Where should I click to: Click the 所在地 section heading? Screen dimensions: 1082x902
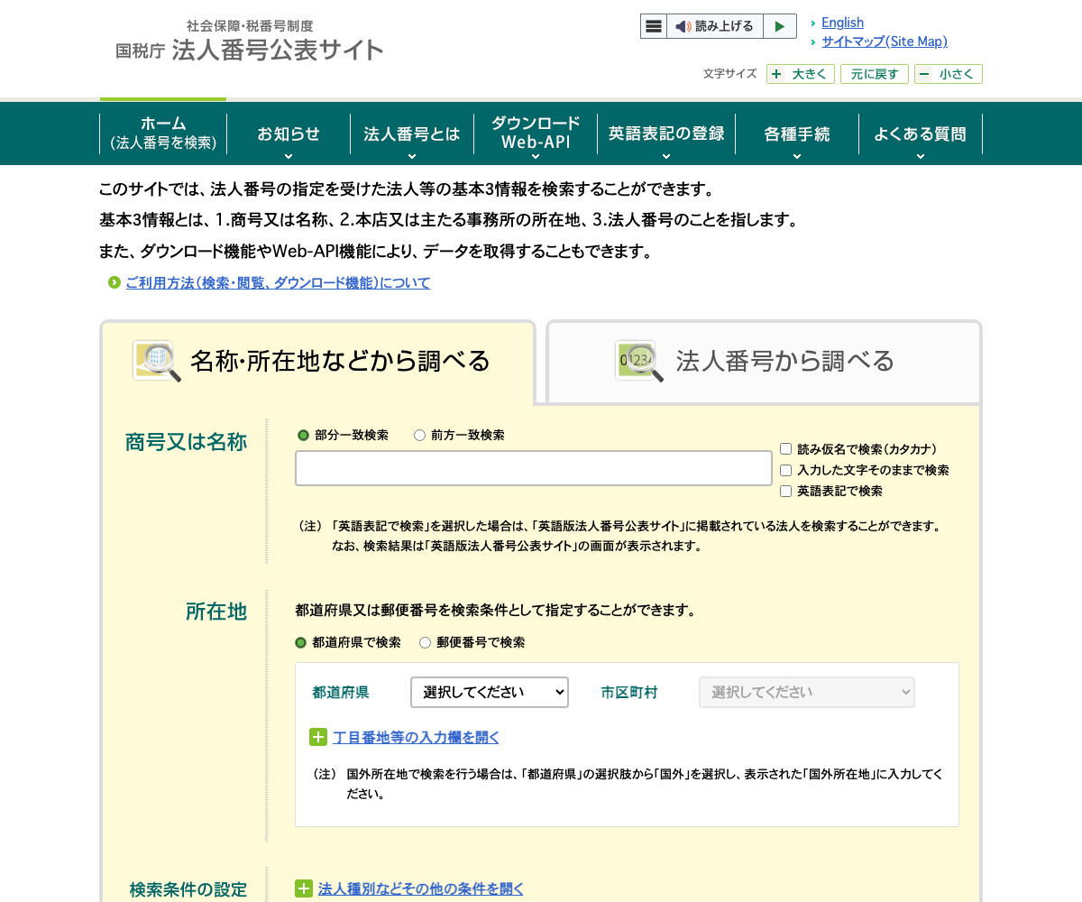[x=216, y=612]
